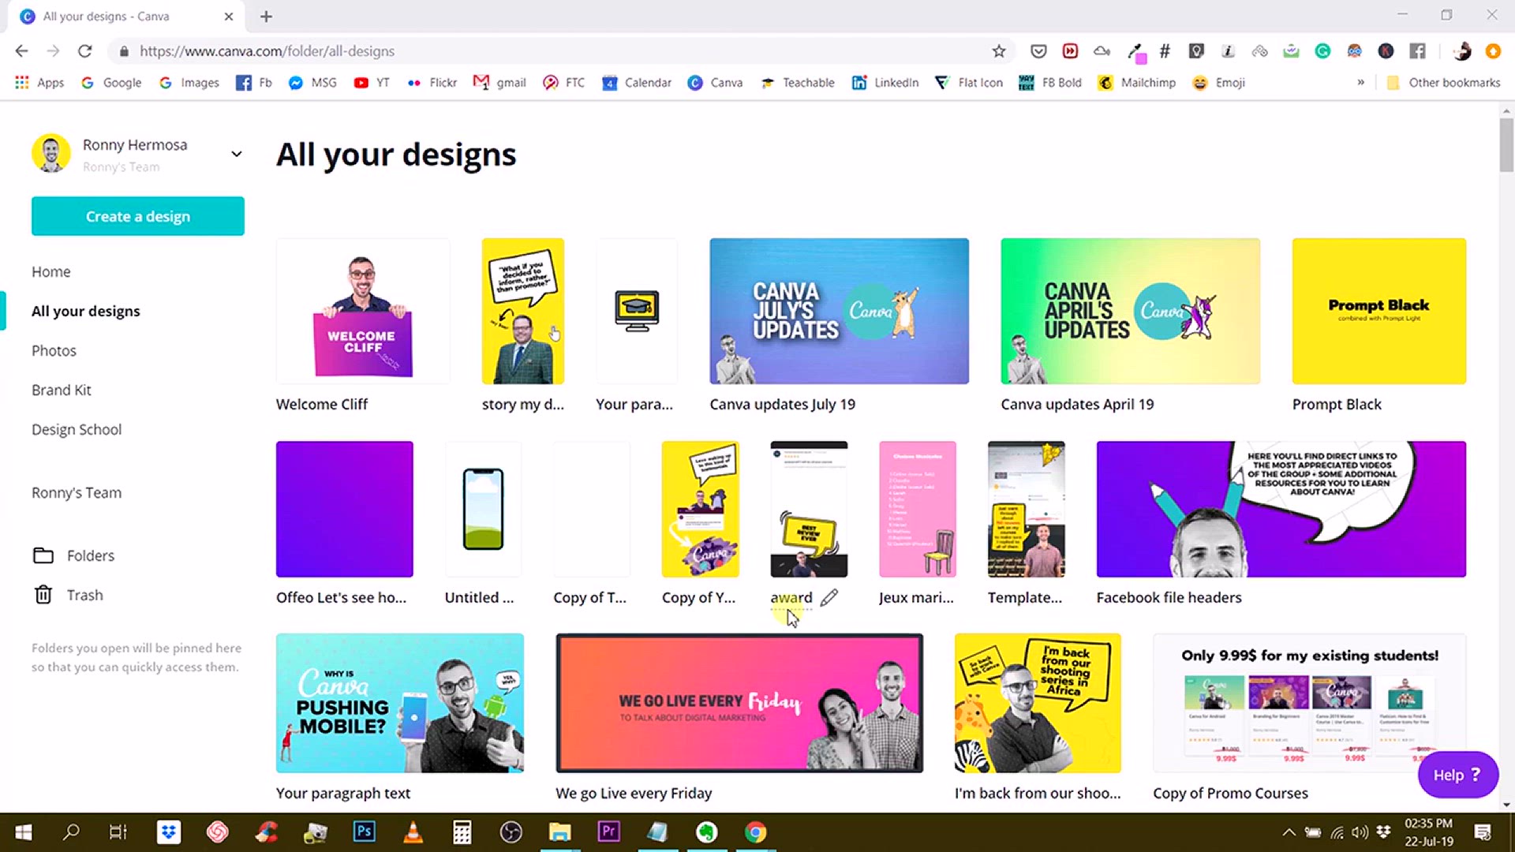Open Brand Kit in the sidebar
This screenshot has width=1515, height=852.
[x=62, y=390]
